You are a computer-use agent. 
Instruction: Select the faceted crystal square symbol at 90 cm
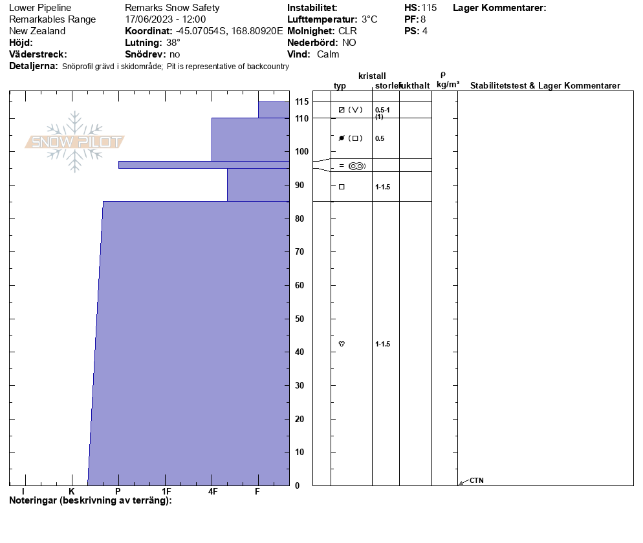tap(342, 187)
